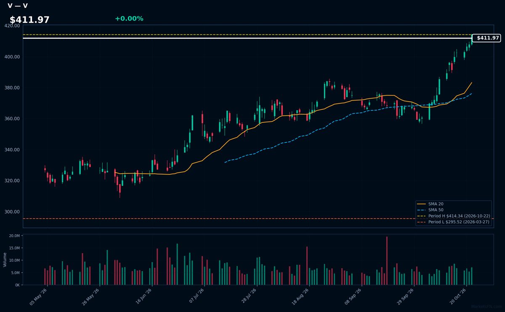The image size is (505, 312).
Task: Click the 16 Jun '26 date label
Action: pos(144,296)
